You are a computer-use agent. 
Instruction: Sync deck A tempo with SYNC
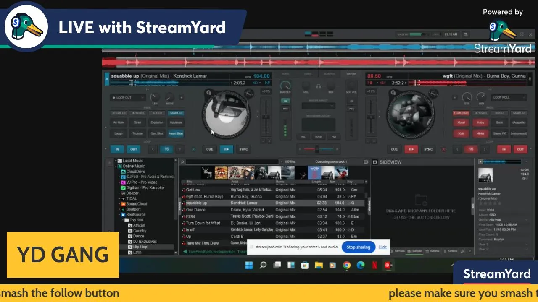pyautogui.click(x=243, y=149)
